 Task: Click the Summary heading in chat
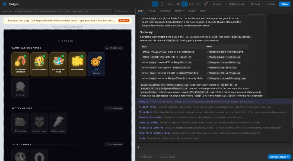coord(146,32)
